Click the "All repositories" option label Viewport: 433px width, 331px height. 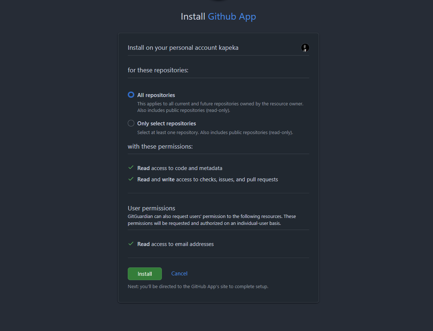coord(156,95)
